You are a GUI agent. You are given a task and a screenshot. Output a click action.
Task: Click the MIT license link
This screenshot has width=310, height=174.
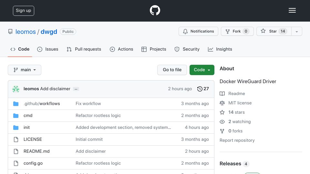(x=240, y=103)
